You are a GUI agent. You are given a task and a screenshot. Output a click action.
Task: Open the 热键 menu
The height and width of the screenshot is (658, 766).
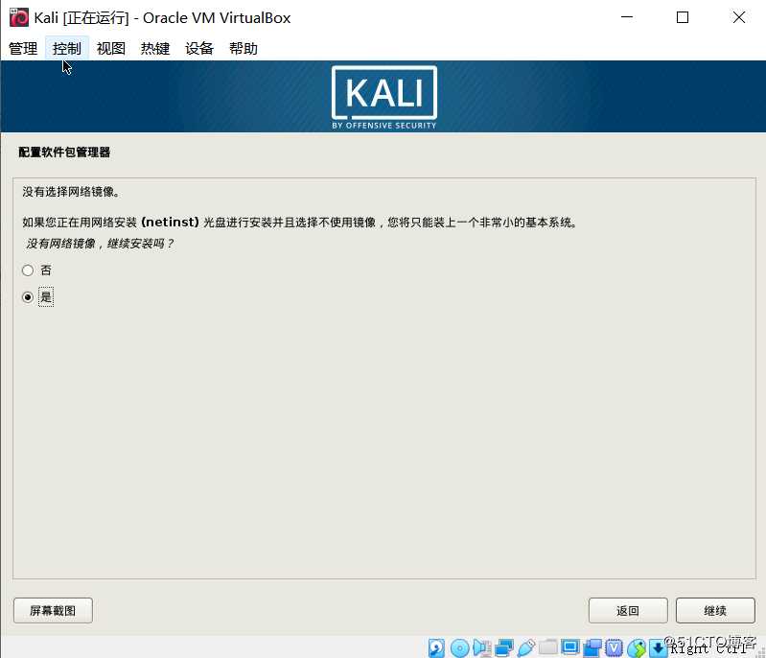(155, 48)
